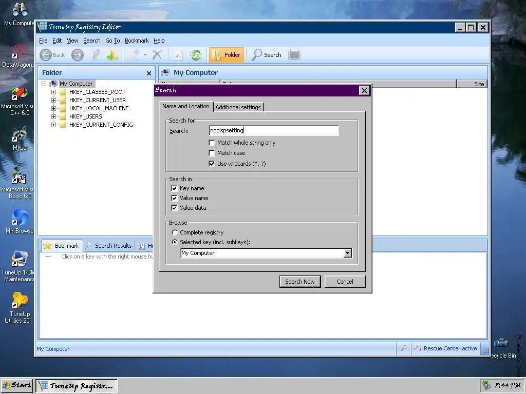Viewport: 526px width, 394px height.
Task: Open TuneUp Utilities desktop icon
Action: [20, 308]
